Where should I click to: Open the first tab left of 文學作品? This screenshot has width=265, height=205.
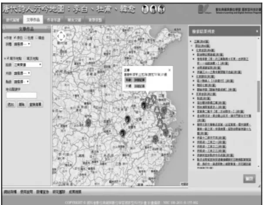(x=13, y=20)
